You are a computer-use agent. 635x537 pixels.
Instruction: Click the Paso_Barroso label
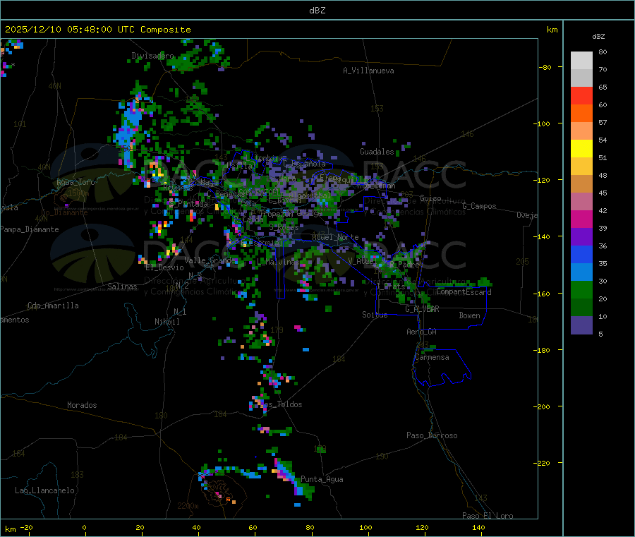coord(432,435)
